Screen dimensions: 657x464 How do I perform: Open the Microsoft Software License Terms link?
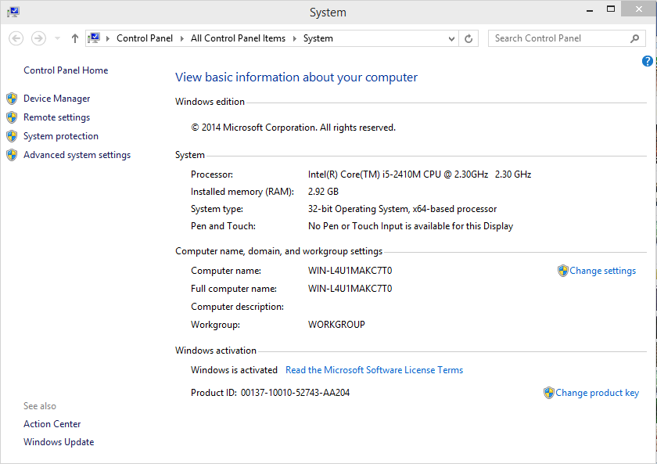click(x=374, y=369)
